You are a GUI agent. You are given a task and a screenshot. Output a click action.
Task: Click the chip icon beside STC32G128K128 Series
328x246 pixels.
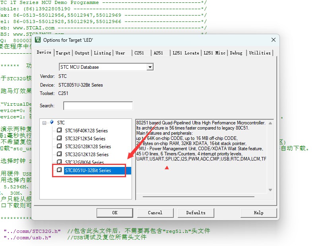tap(59, 146)
